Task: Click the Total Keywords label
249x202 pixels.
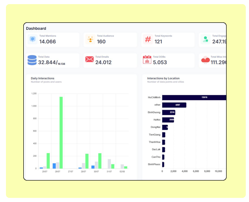Action: click(163, 36)
